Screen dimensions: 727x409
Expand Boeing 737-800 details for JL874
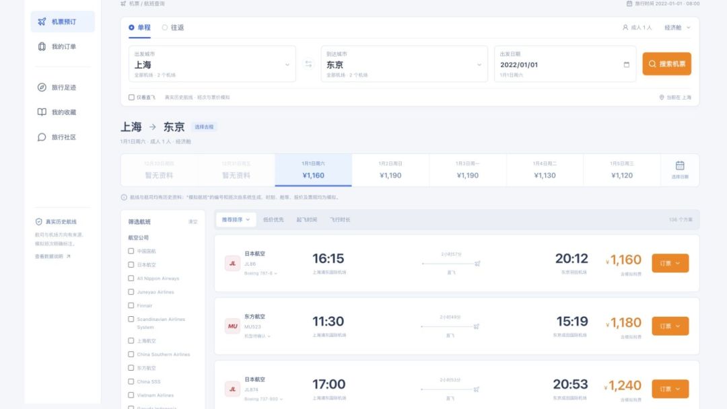pyautogui.click(x=263, y=399)
